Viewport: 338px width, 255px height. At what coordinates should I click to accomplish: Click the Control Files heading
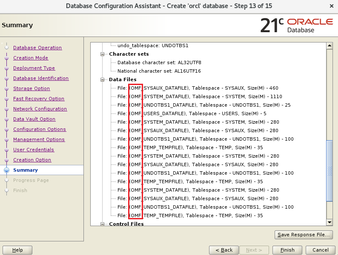click(x=126, y=224)
